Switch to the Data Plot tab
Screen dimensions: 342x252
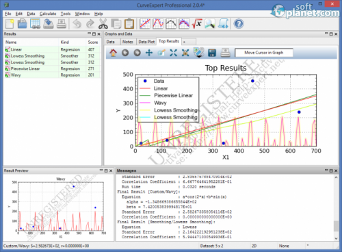click(x=146, y=42)
